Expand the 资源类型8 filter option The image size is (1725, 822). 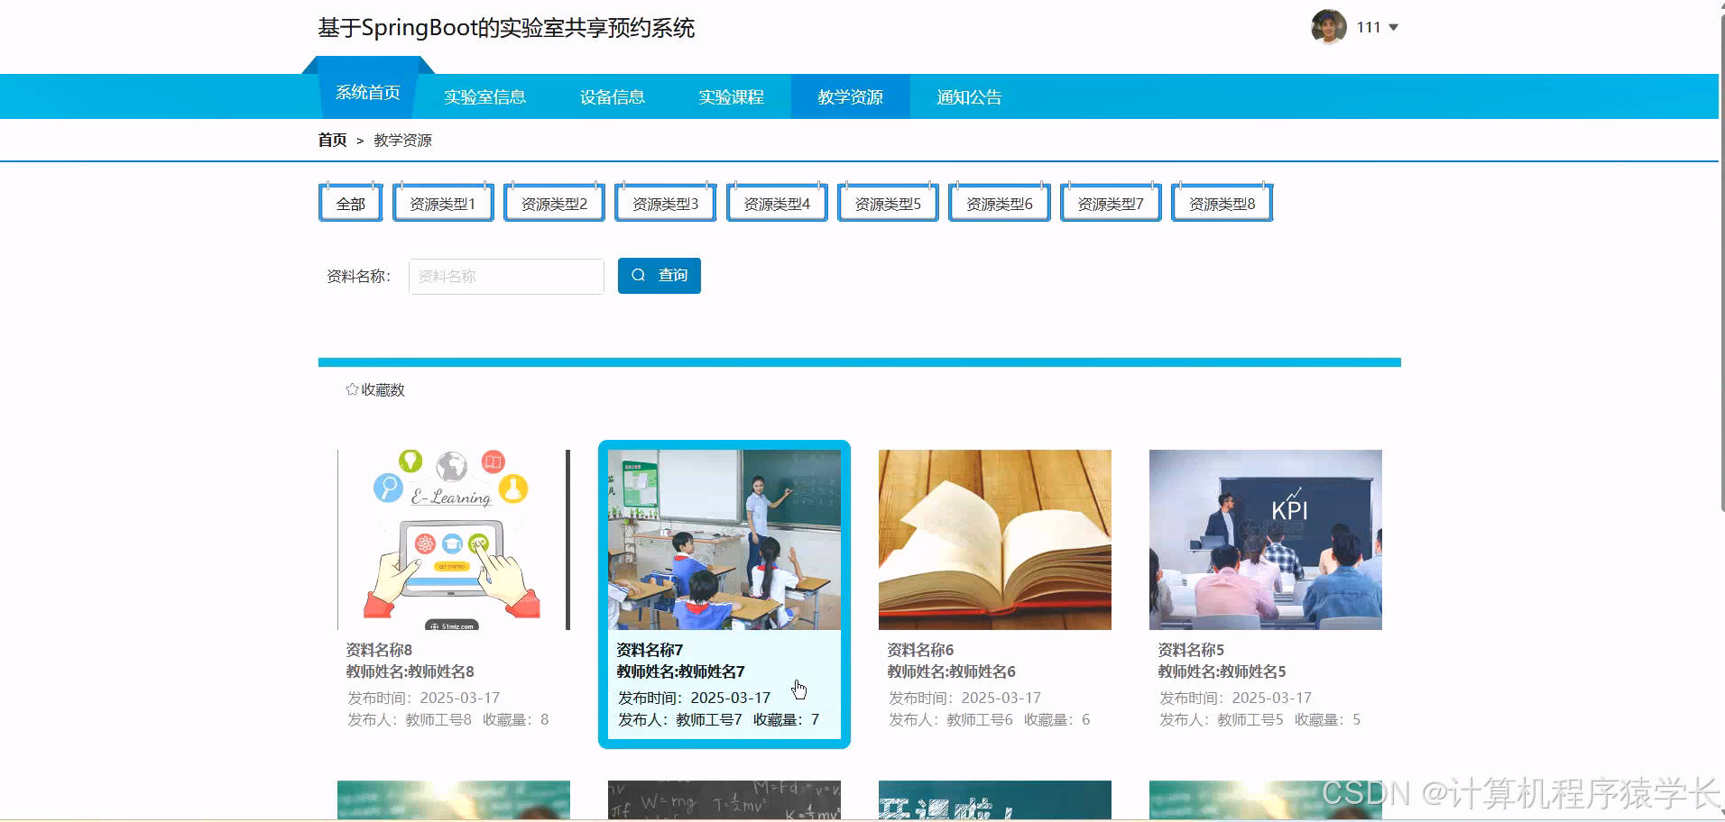click(x=1221, y=202)
